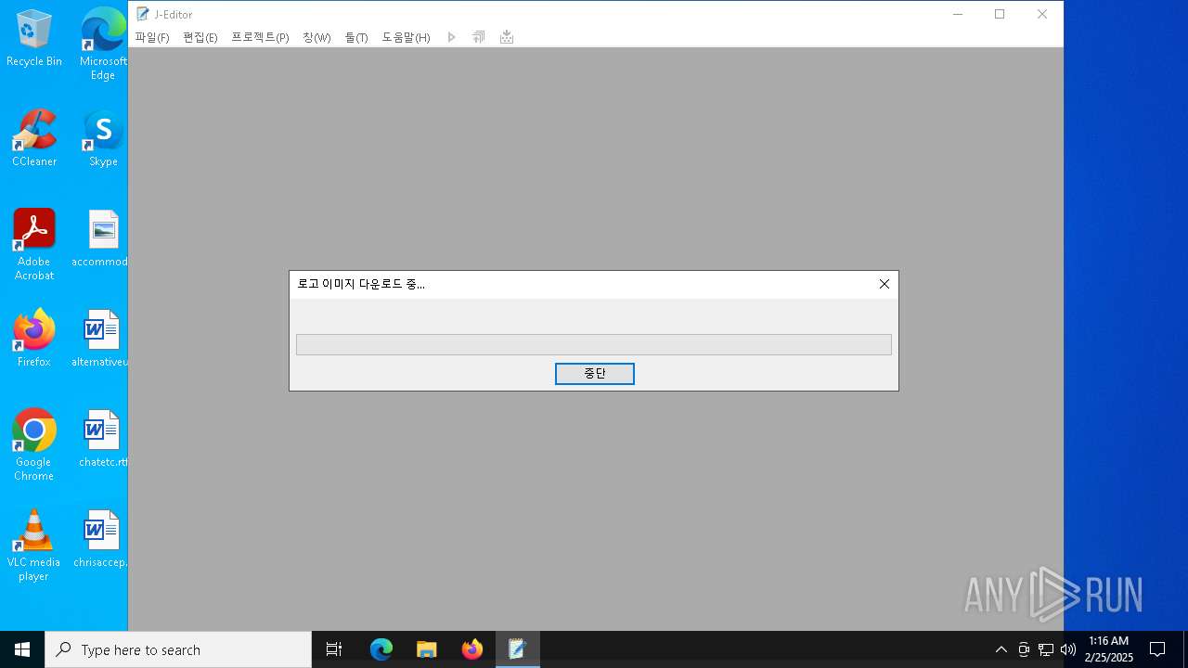Select the Google Chrome desktop shortcut

pos(34,445)
